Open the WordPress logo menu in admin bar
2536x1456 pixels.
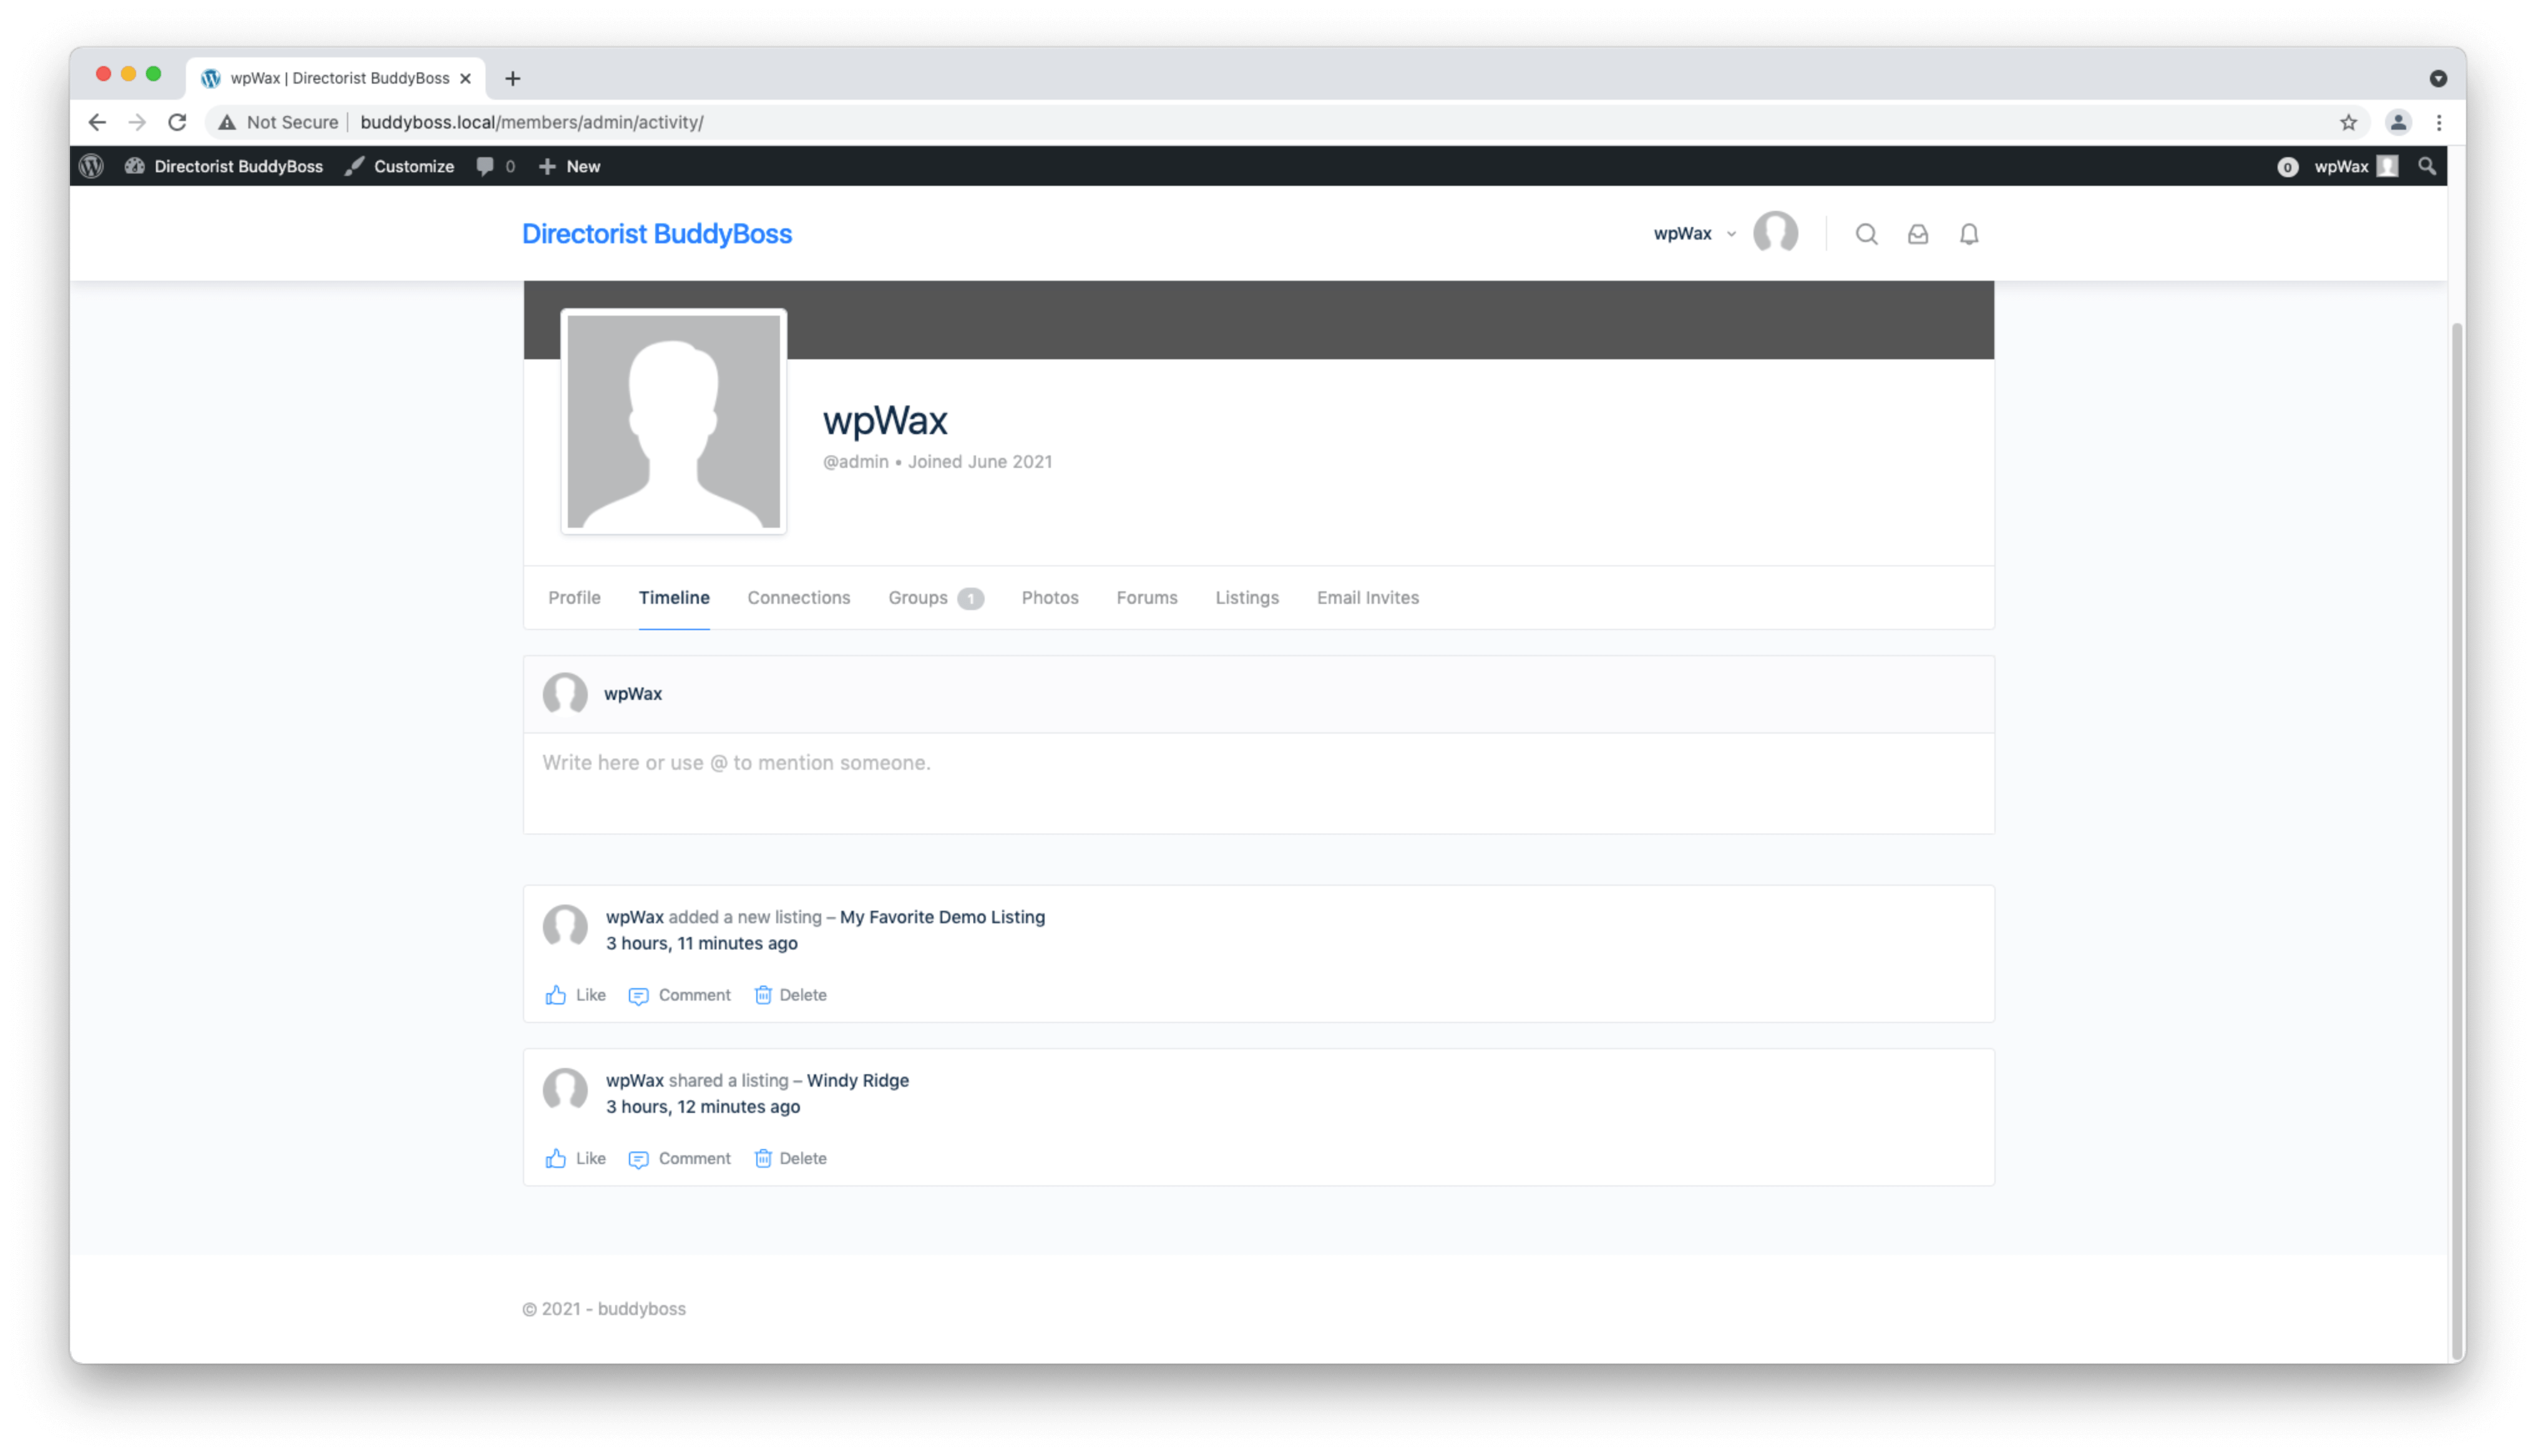90,166
